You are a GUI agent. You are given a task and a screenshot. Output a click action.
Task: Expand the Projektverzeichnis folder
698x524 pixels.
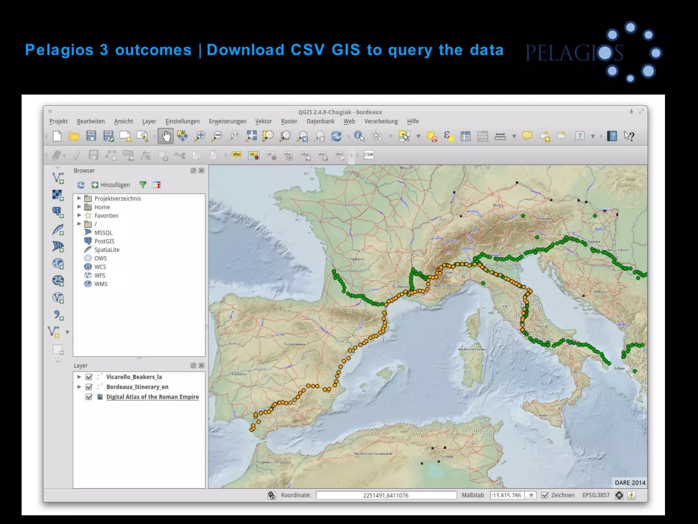pos(79,198)
